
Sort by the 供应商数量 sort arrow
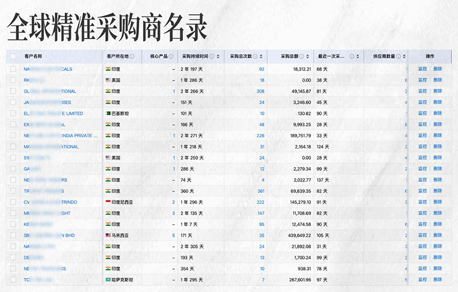tap(405, 57)
